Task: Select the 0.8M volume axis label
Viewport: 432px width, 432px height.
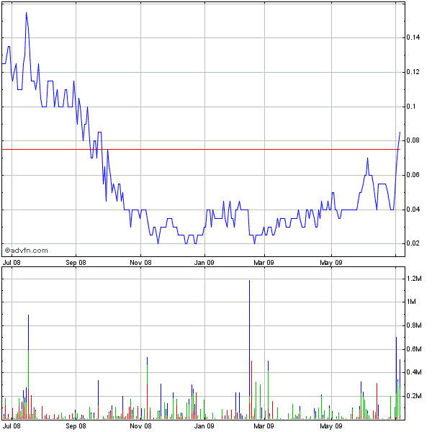Action: 413,325
